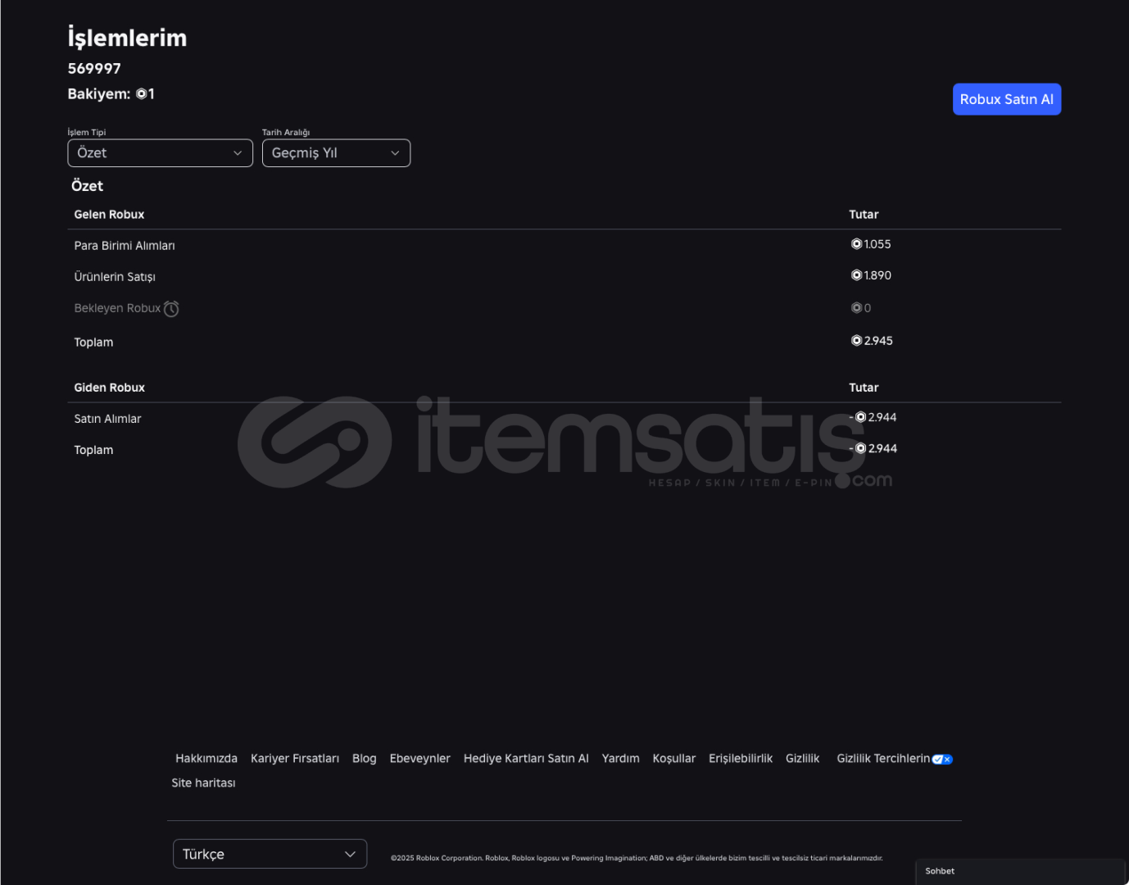Open the Erişilebilirlik footer link

(x=741, y=759)
